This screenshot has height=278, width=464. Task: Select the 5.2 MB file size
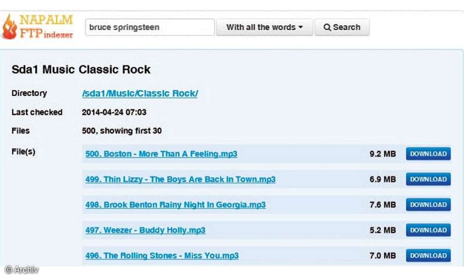pyautogui.click(x=383, y=231)
